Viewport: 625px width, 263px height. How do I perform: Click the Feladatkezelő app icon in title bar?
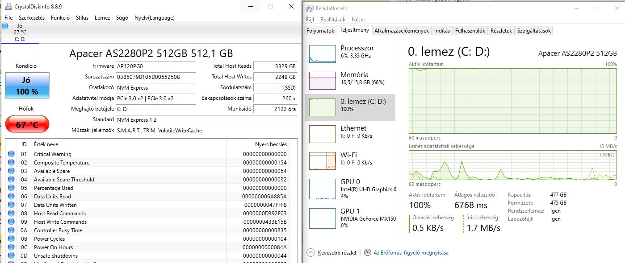[x=311, y=8]
